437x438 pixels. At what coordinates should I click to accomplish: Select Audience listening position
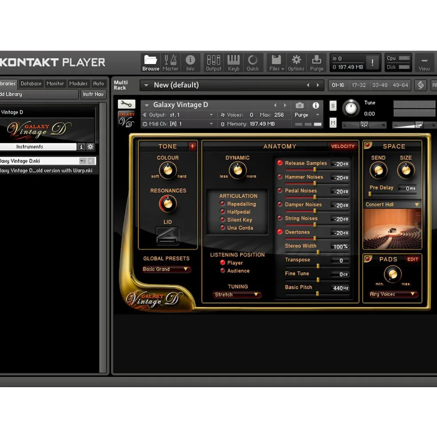click(222, 270)
